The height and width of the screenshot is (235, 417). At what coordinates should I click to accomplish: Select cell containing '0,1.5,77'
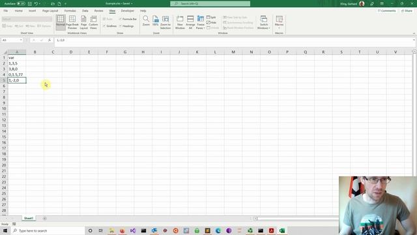click(17, 74)
